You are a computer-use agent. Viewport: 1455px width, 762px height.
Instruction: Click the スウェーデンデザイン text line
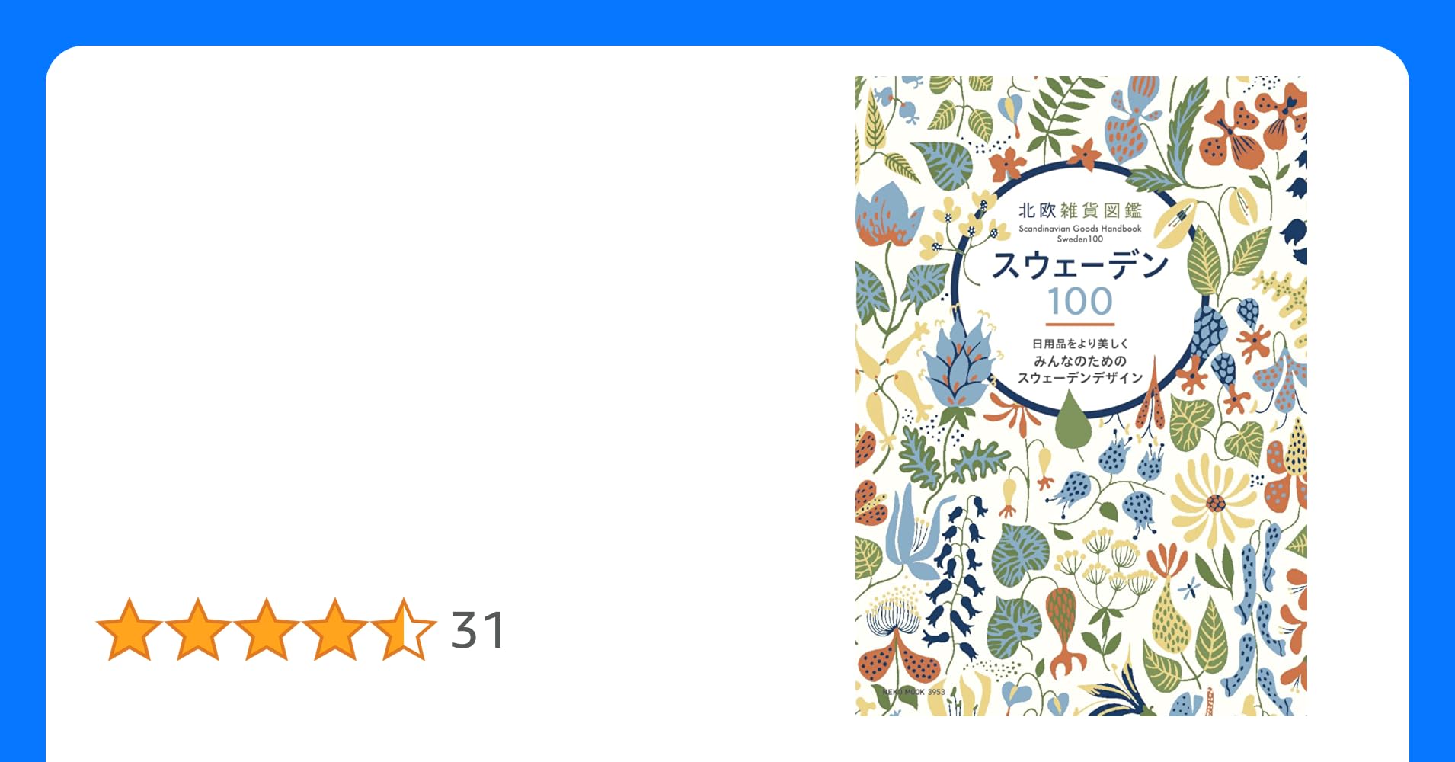1079,378
